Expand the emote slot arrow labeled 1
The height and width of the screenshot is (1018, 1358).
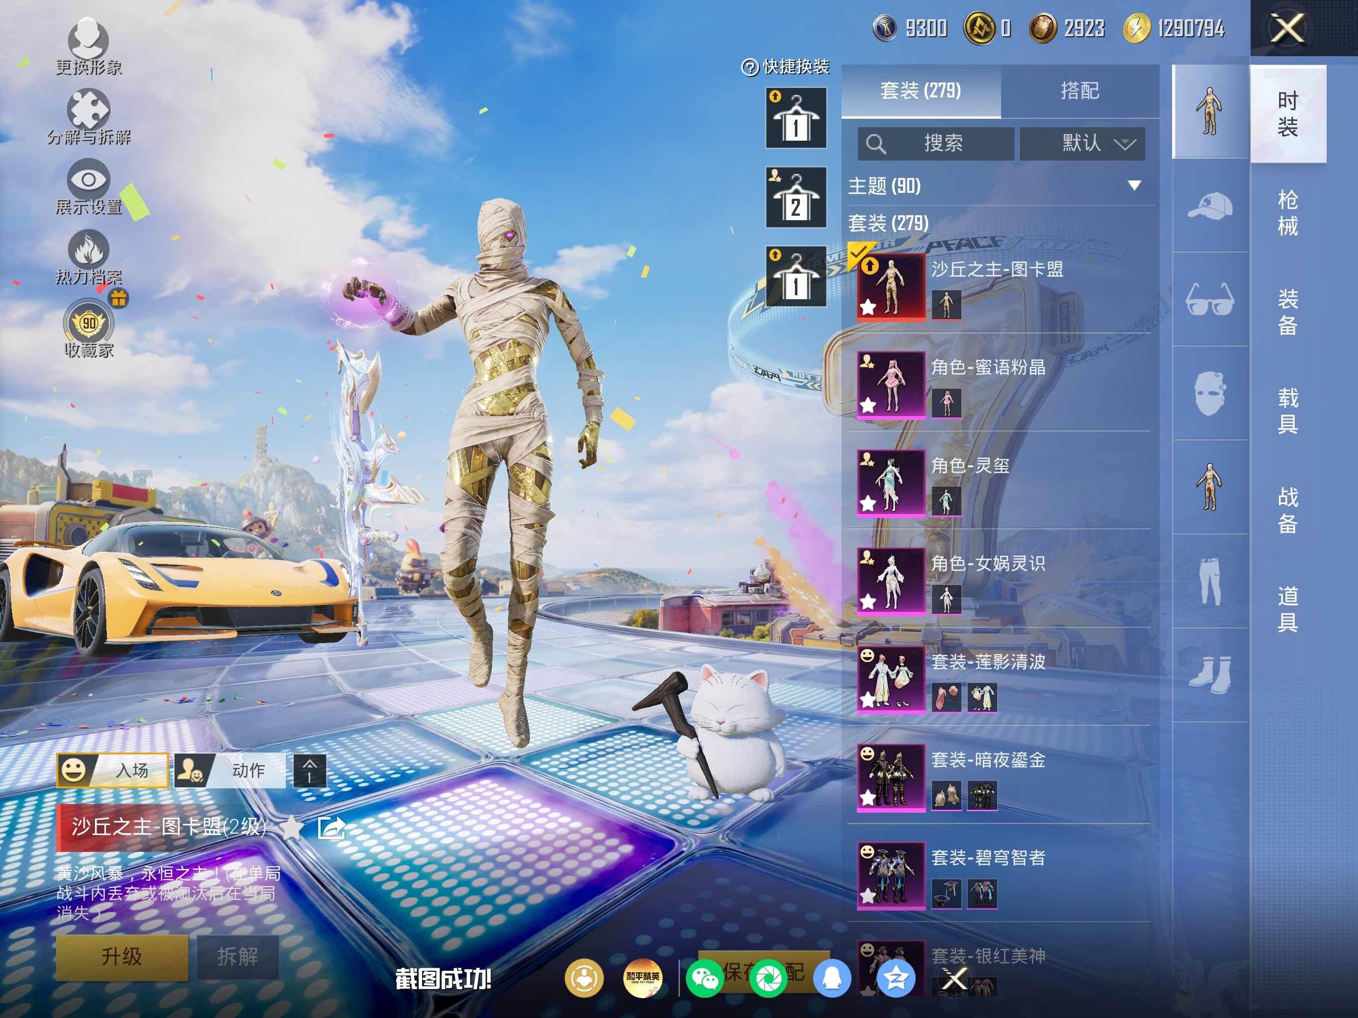tap(309, 770)
